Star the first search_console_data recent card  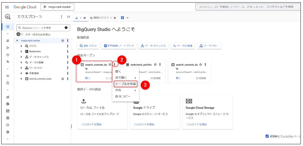110,65
